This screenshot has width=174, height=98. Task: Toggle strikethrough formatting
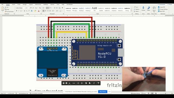click(24, 11)
